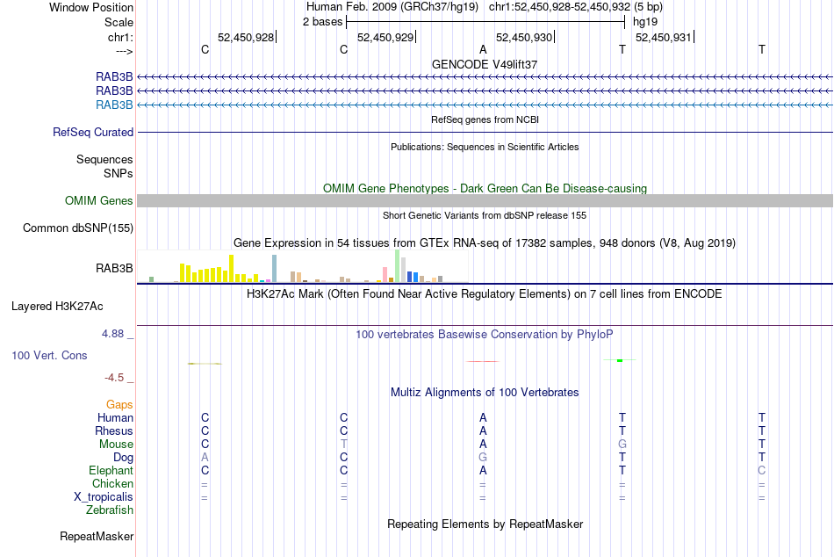
Task: Click the 52,450,928 coordinate tick label
Action: pos(246,37)
